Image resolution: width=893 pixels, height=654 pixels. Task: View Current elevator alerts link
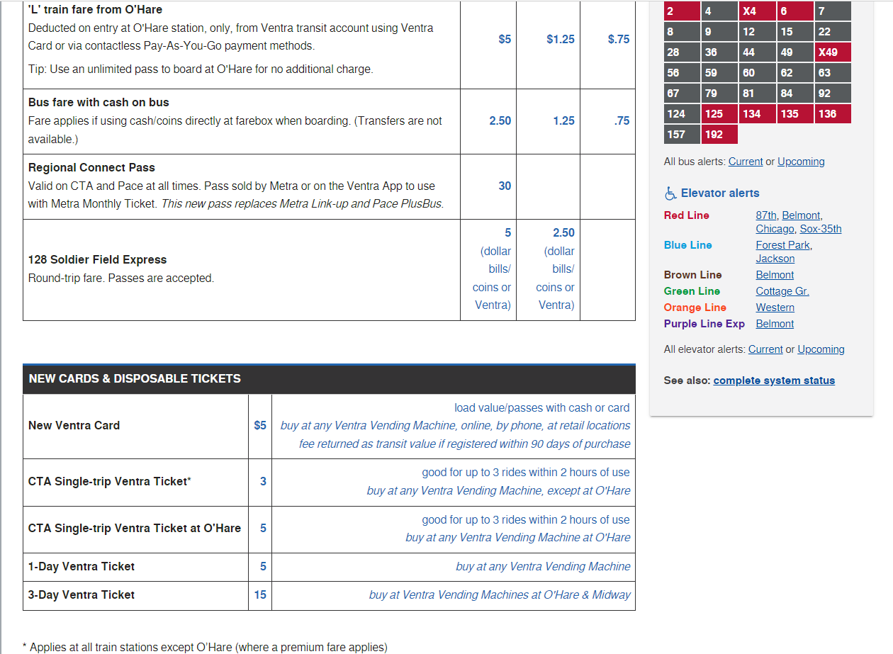(765, 349)
